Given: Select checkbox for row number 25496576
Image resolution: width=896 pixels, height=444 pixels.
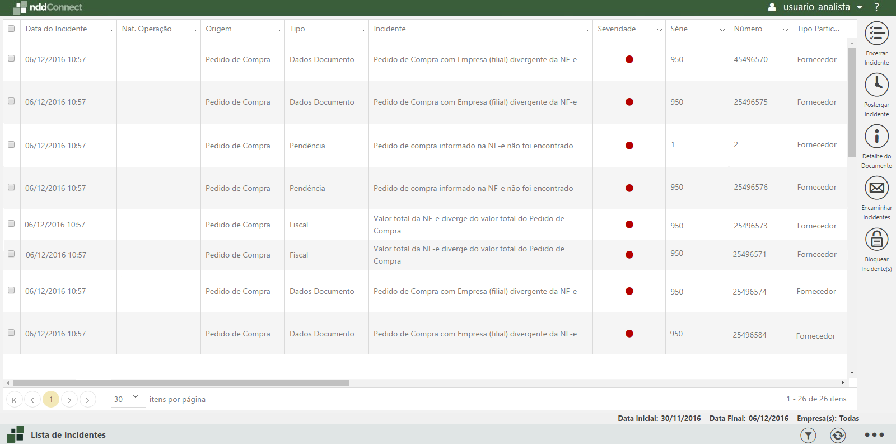Looking at the screenshot, I should [x=11, y=188].
